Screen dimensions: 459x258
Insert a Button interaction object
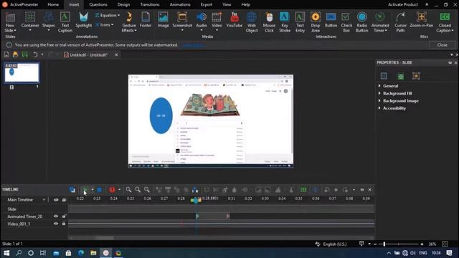pos(331,20)
